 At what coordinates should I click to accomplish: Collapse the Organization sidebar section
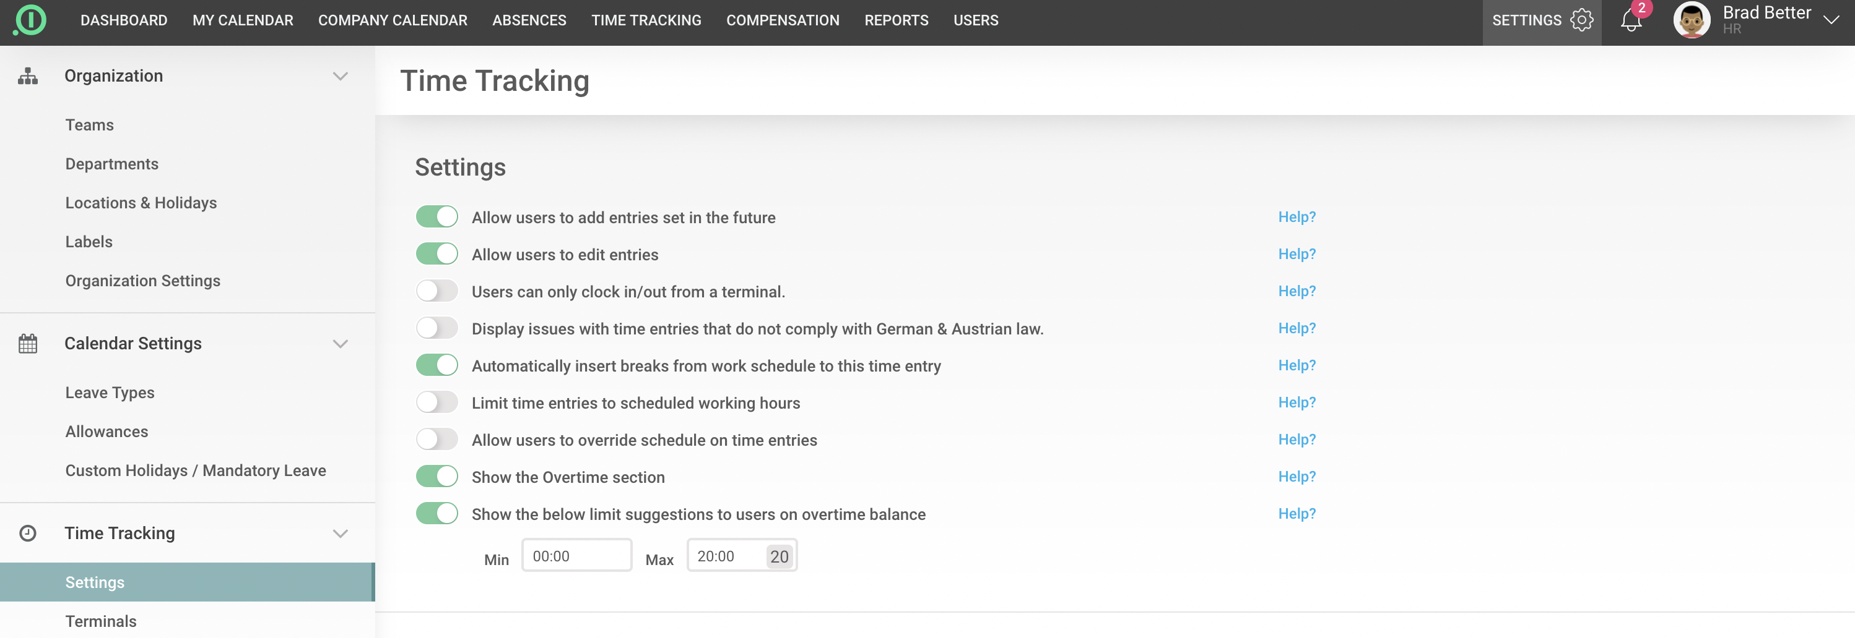pos(340,76)
